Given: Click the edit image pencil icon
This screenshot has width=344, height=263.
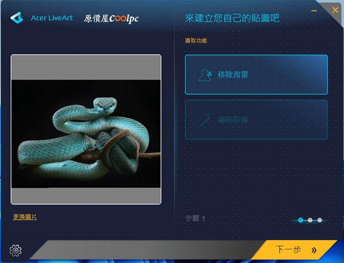Looking at the screenshot, I should click(x=206, y=120).
